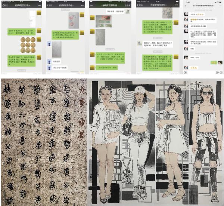Tap the back arrow in the second chat screenshot
Screen dimensions: 224x206
coord(48,5)
